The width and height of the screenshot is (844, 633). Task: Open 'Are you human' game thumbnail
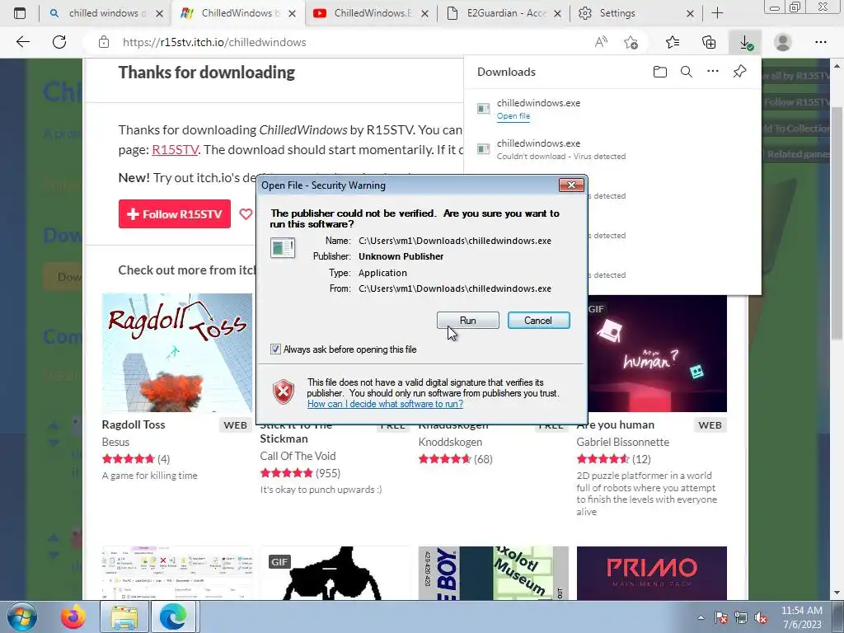click(657, 354)
